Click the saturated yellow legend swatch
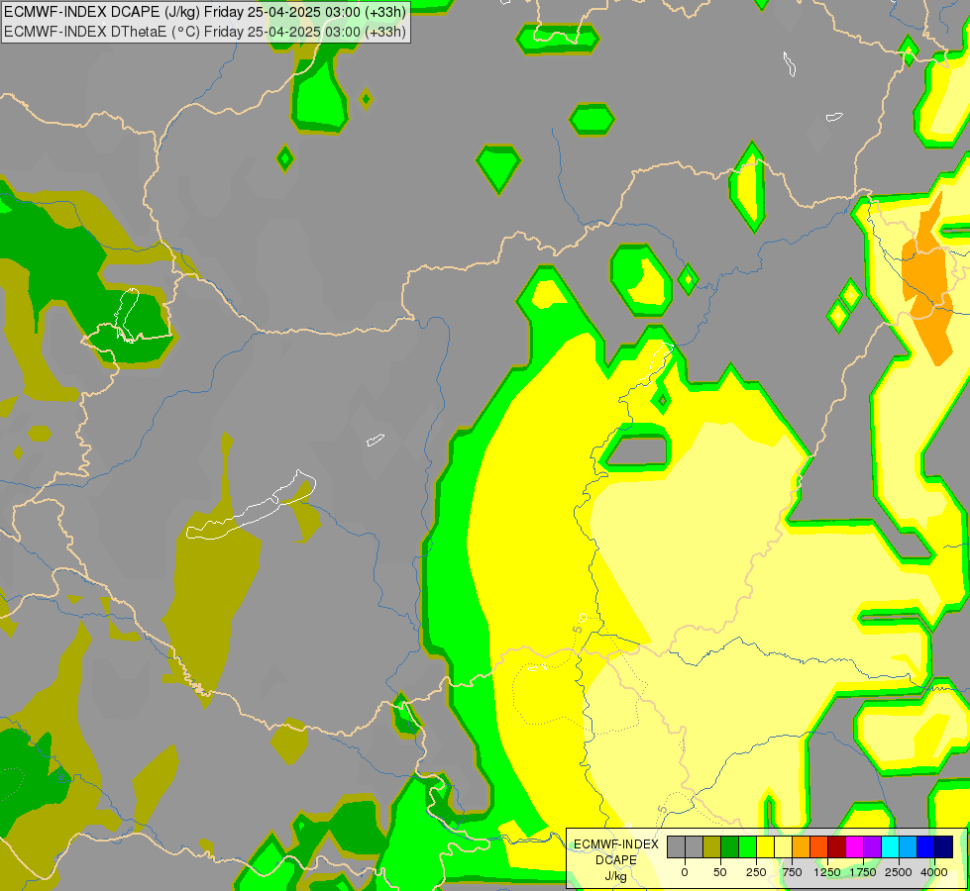This screenshot has width=970, height=891. pyautogui.click(x=765, y=846)
